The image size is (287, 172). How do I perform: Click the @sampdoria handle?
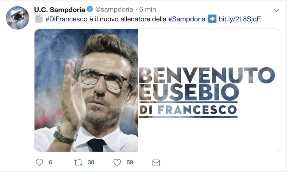tap(114, 9)
